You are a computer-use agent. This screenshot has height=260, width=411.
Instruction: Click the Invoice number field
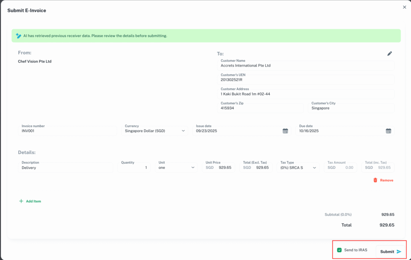[x=66, y=130]
